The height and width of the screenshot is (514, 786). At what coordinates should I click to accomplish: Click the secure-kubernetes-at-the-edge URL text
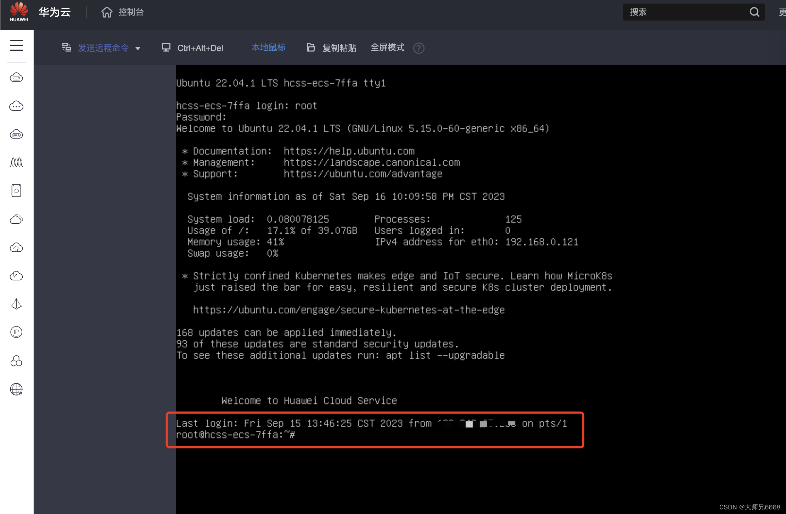point(349,310)
